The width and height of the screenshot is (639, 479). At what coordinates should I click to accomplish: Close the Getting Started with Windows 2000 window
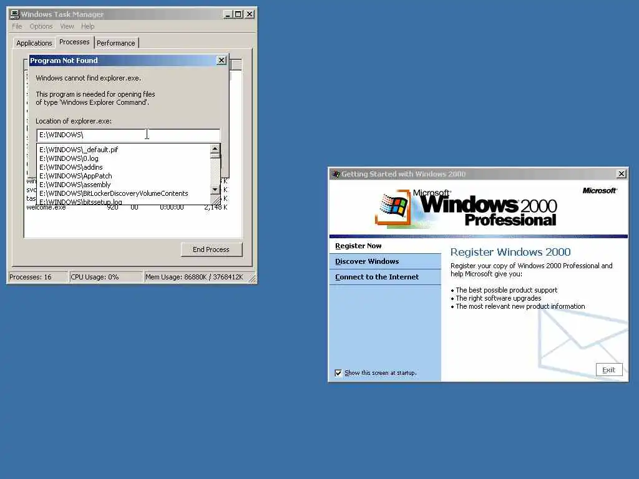tap(622, 174)
